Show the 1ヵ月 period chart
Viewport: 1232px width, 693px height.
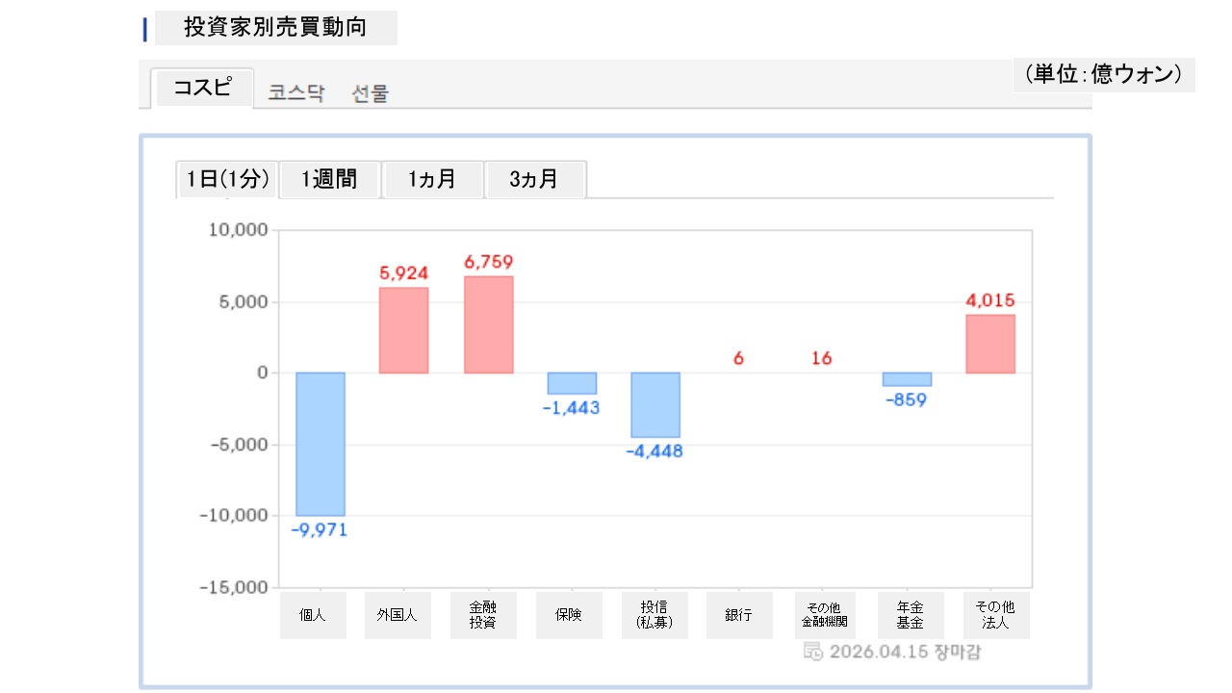tap(432, 179)
